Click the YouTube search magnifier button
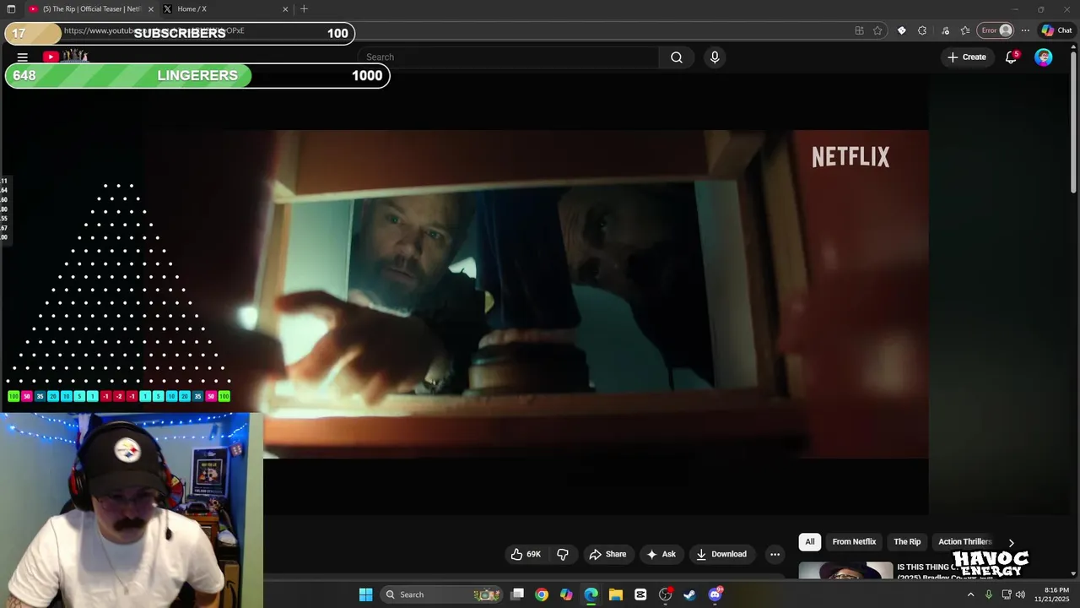The image size is (1080, 608). coord(677,57)
